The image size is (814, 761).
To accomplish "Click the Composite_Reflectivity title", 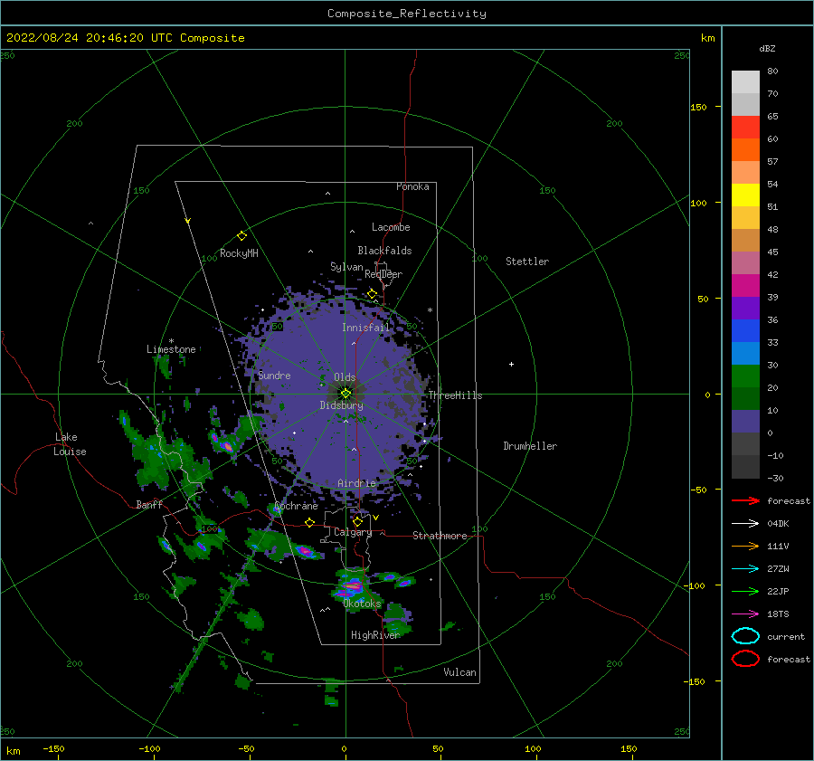I will (407, 14).
